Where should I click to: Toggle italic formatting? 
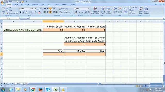click(23, 12)
